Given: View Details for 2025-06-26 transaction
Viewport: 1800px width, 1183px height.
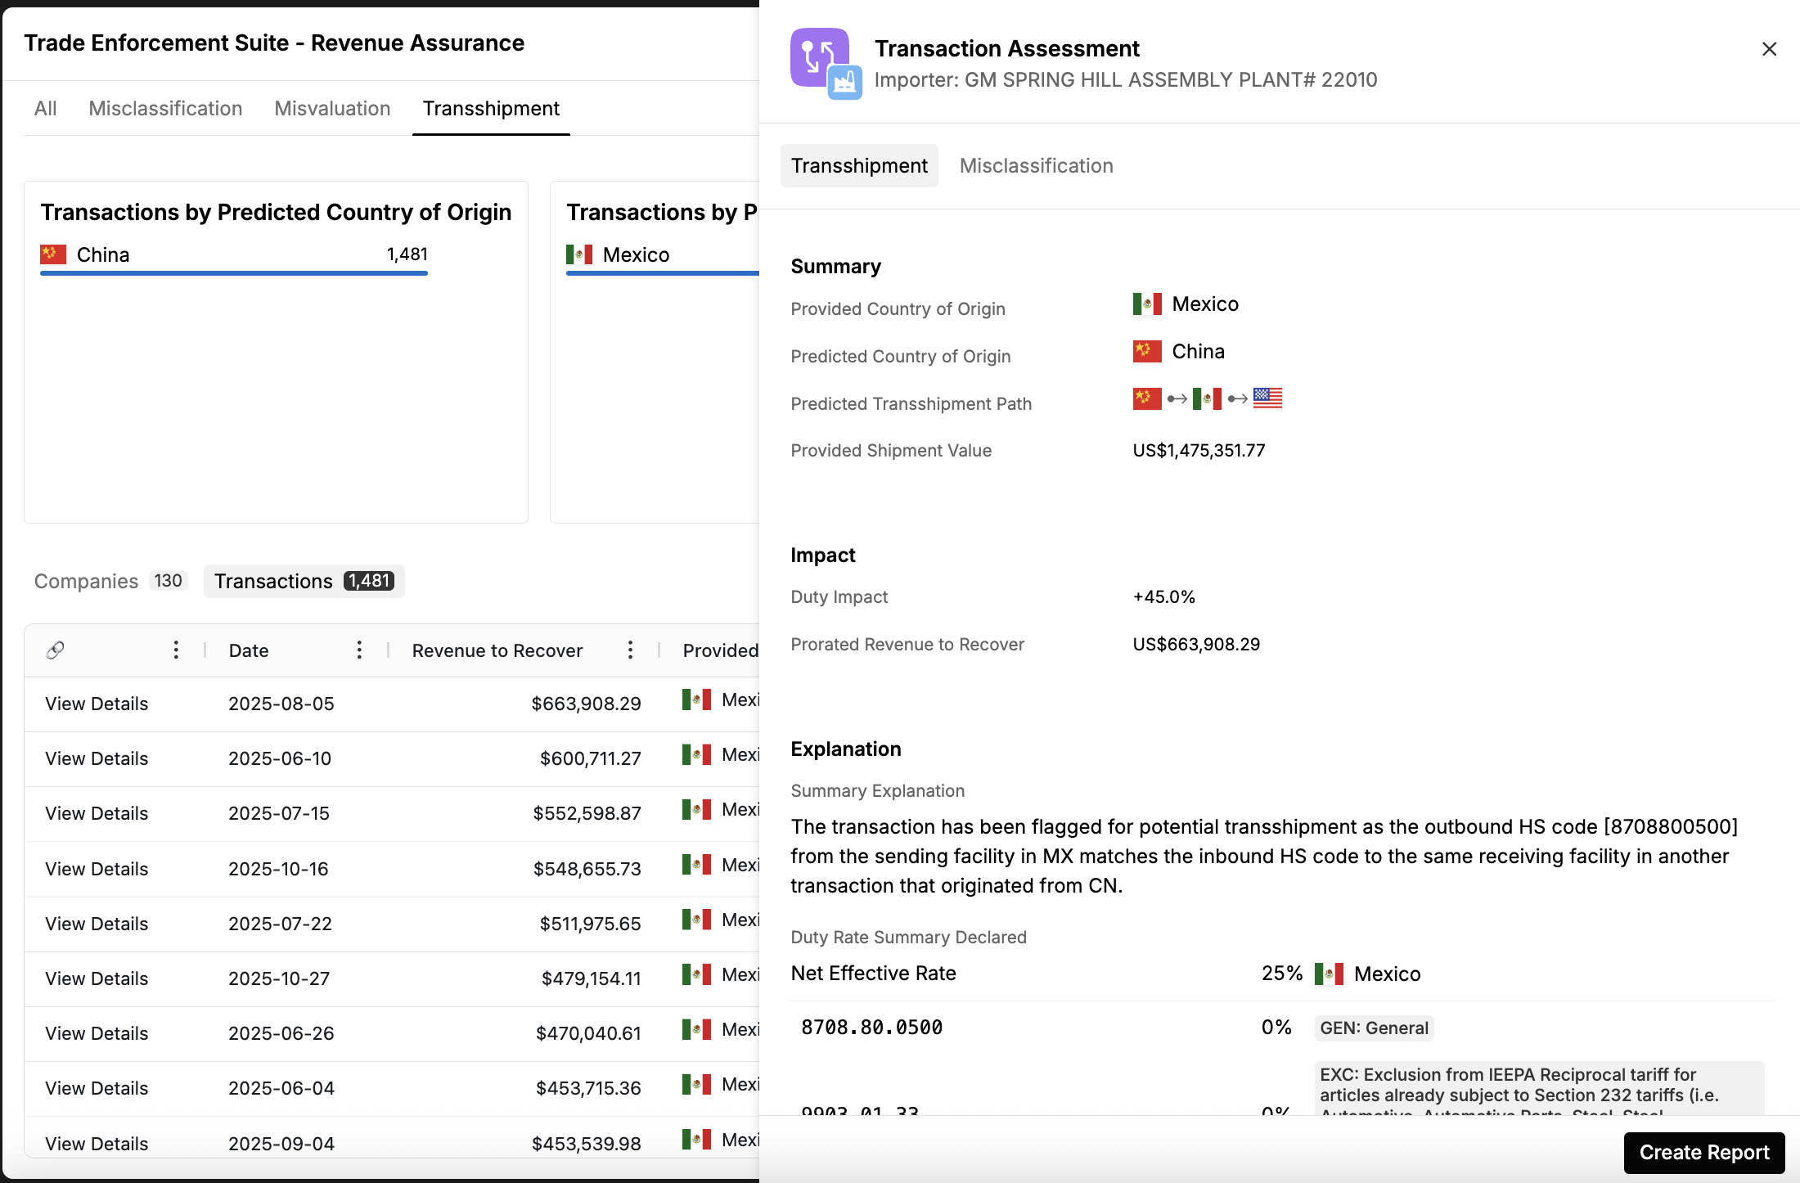Looking at the screenshot, I should point(97,1033).
